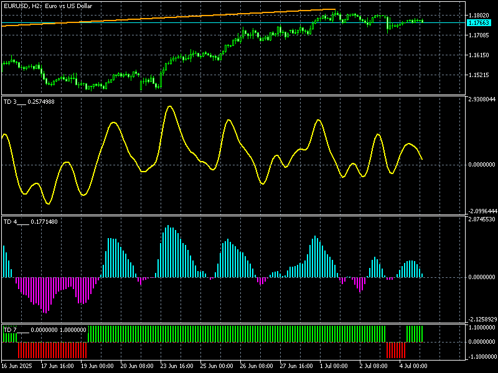Click the 16 Jun 2025 time axis label
This screenshot has width=498, height=373.
(x=17, y=366)
